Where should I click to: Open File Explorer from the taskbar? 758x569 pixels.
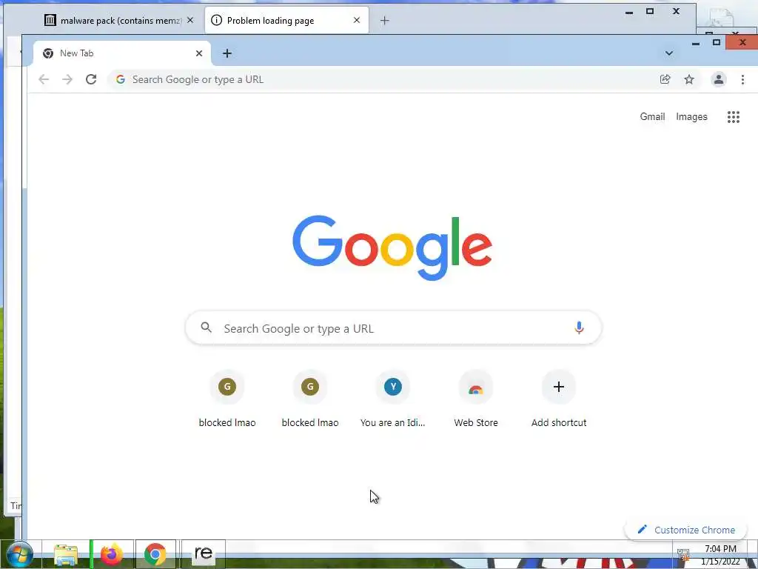[66, 555]
